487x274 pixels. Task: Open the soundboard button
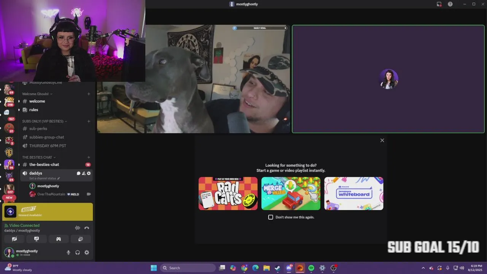81,239
